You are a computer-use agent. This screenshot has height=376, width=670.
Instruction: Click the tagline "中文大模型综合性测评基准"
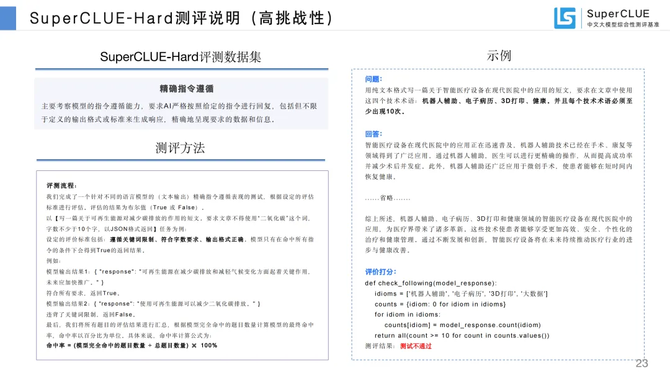(623, 25)
